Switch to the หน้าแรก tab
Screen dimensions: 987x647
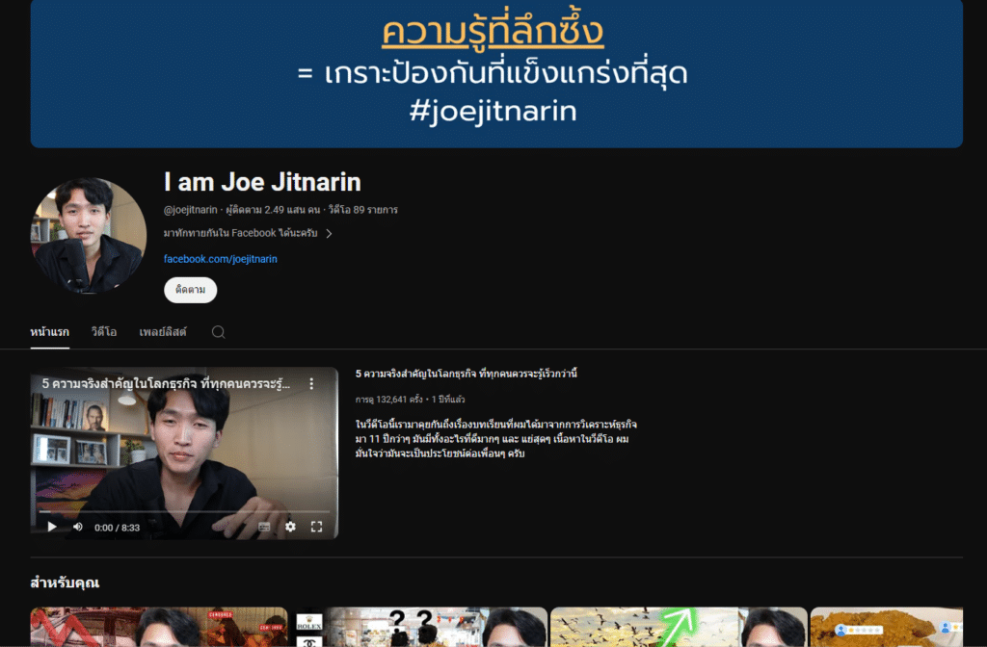tap(50, 332)
